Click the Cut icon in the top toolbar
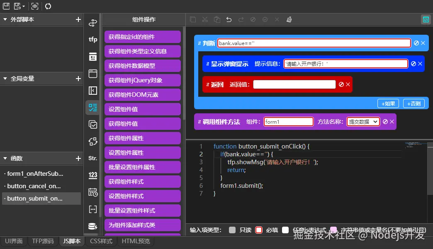 pyautogui.click(x=204, y=19)
